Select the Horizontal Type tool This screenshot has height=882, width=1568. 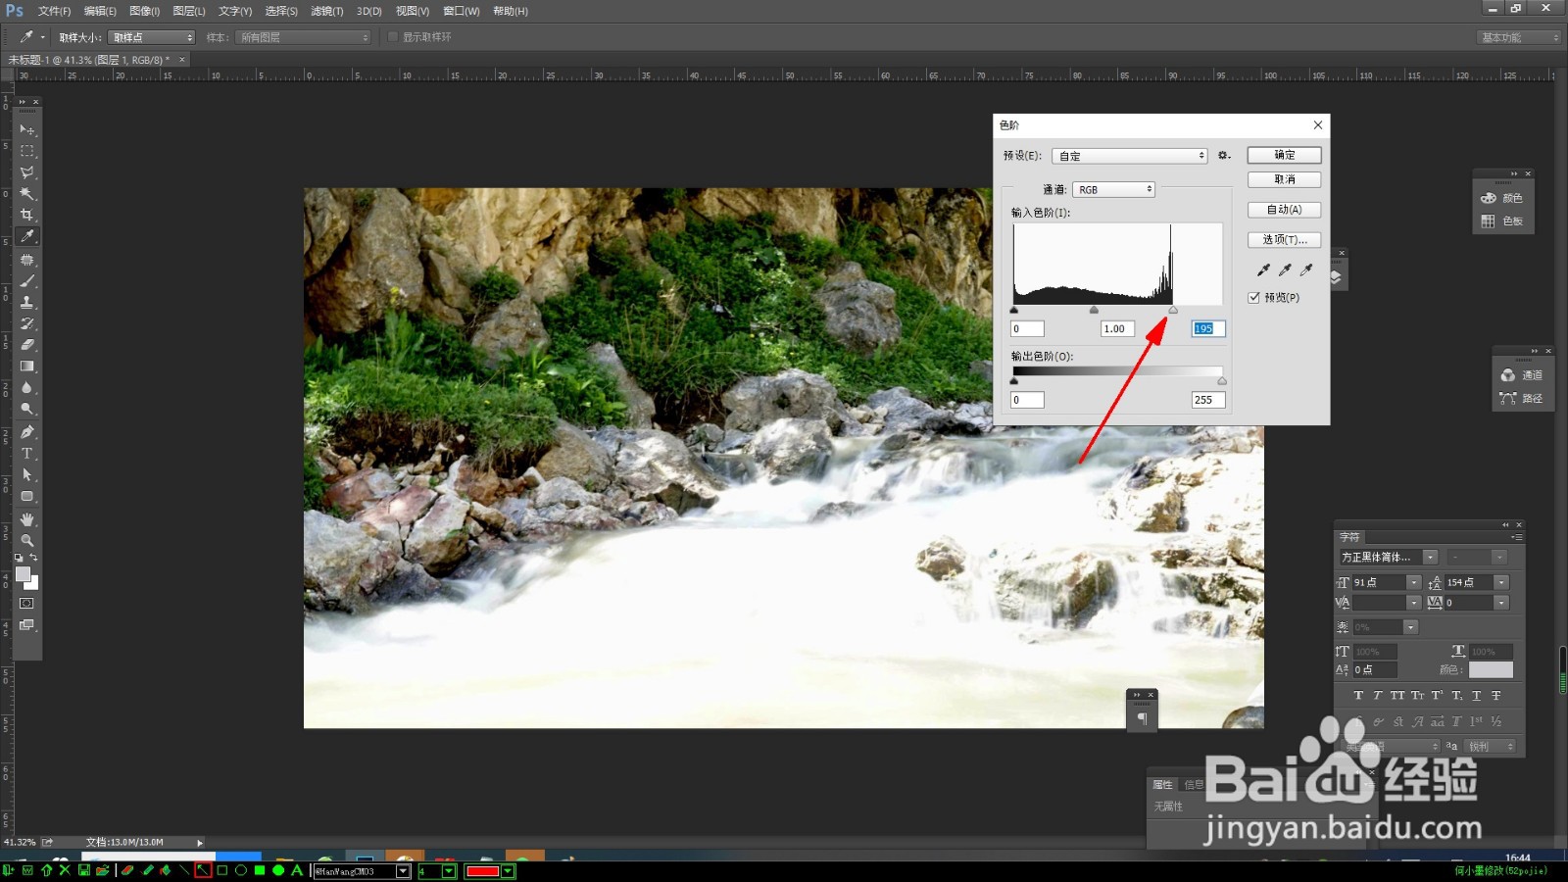click(27, 454)
